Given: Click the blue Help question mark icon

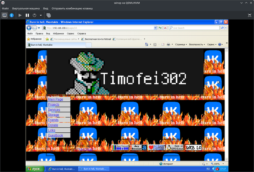Looking at the screenshot, I should (x=220, y=44).
